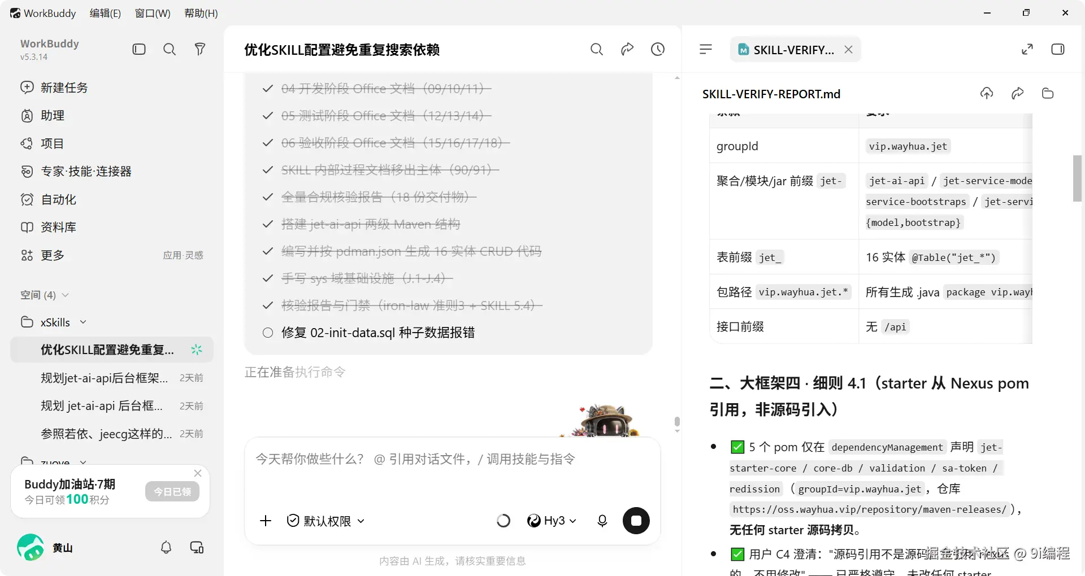This screenshot has height=576, width=1085.
Task: Open the 帮助(H) menu
Action: (x=201, y=13)
